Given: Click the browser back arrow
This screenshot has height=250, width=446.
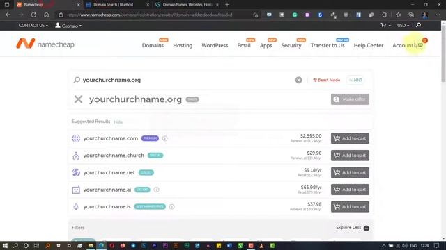Looking at the screenshot, I should click(8, 15).
